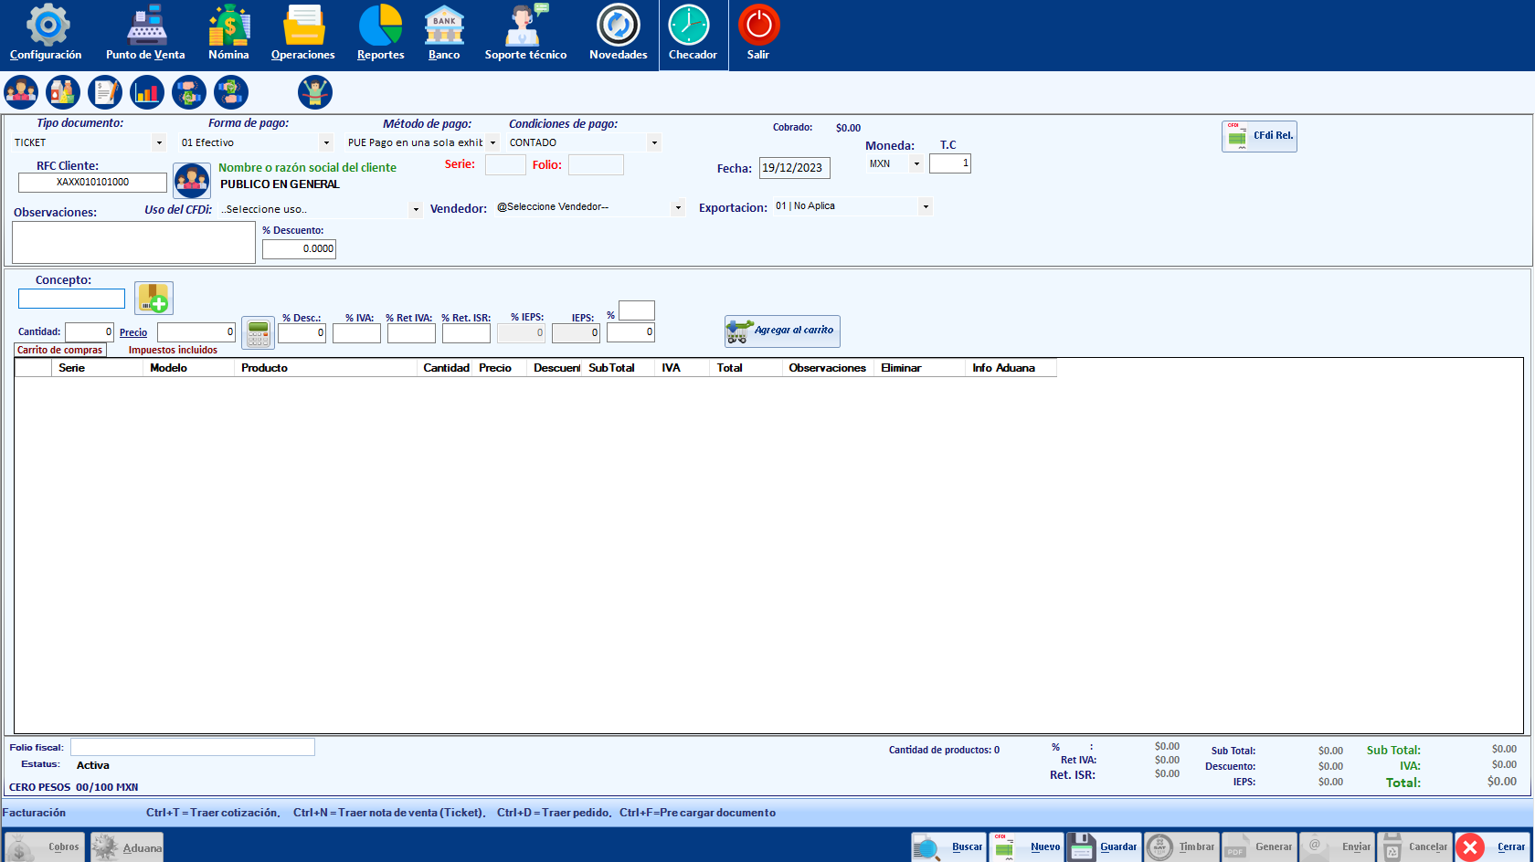Image resolution: width=1535 pixels, height=862 pixels.
Task: Open the Nómina money bag icon
Action: click(x=228, y=26)
